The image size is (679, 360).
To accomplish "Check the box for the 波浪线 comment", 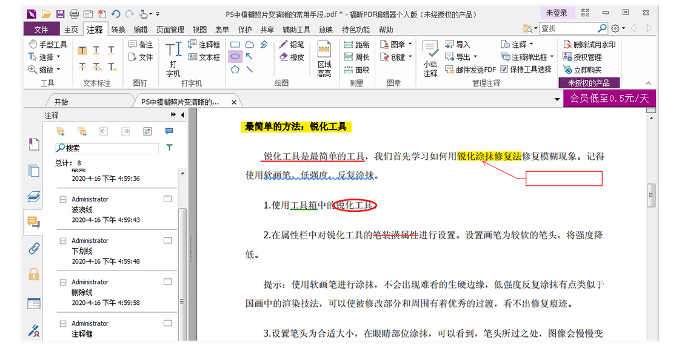I will click(167, 199).
